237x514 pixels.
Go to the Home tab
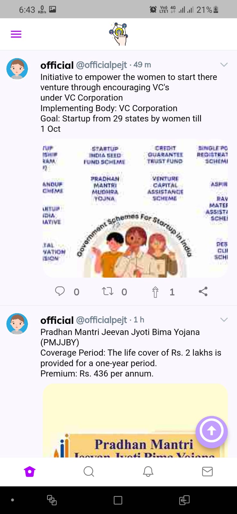[x=30, y=471]
